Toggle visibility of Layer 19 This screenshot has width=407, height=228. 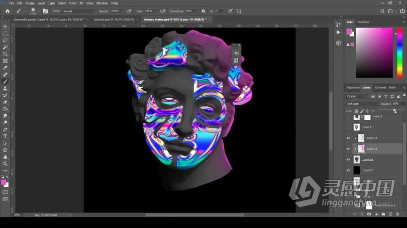click(x=348, y=149)
